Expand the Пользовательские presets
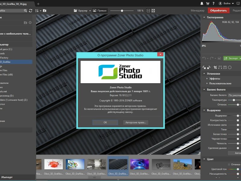The width and height of the screenshot is (241, 181). [207, 84]
